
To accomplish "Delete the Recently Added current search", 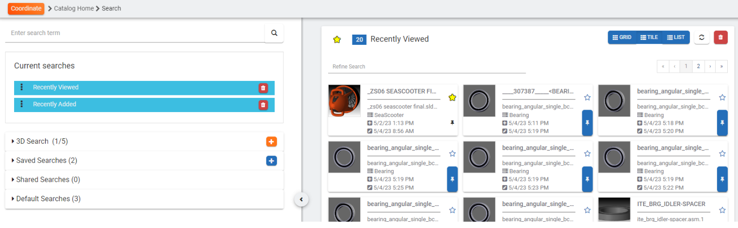I will (x=263, y=105).
